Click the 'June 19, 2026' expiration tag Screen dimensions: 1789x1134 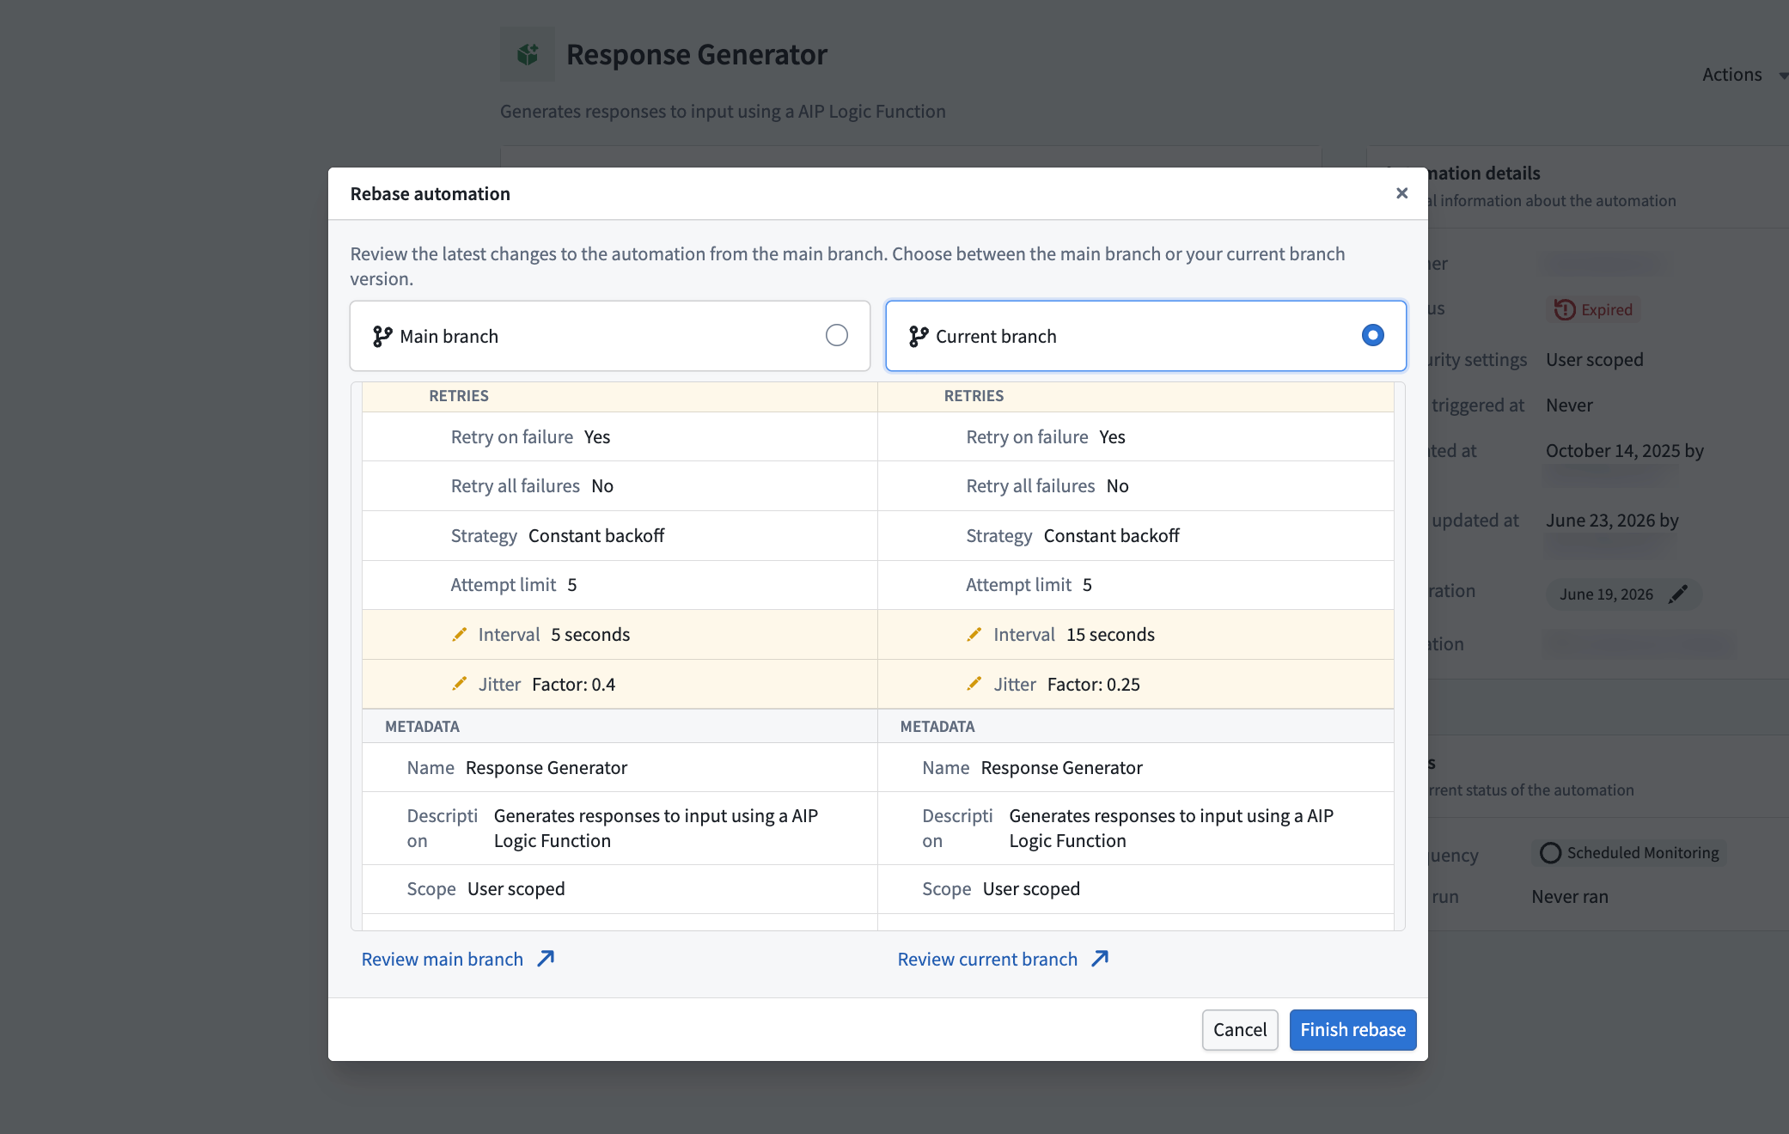(1623, 594)
